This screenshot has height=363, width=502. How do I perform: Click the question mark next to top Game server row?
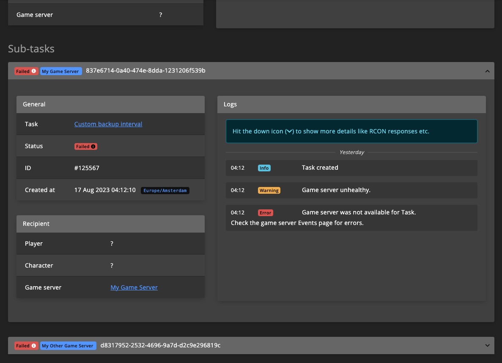coord(160,15)
